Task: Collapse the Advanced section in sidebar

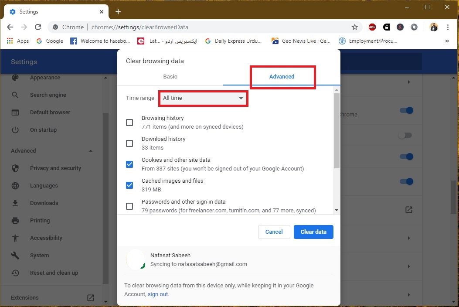Action: point(91,151)
